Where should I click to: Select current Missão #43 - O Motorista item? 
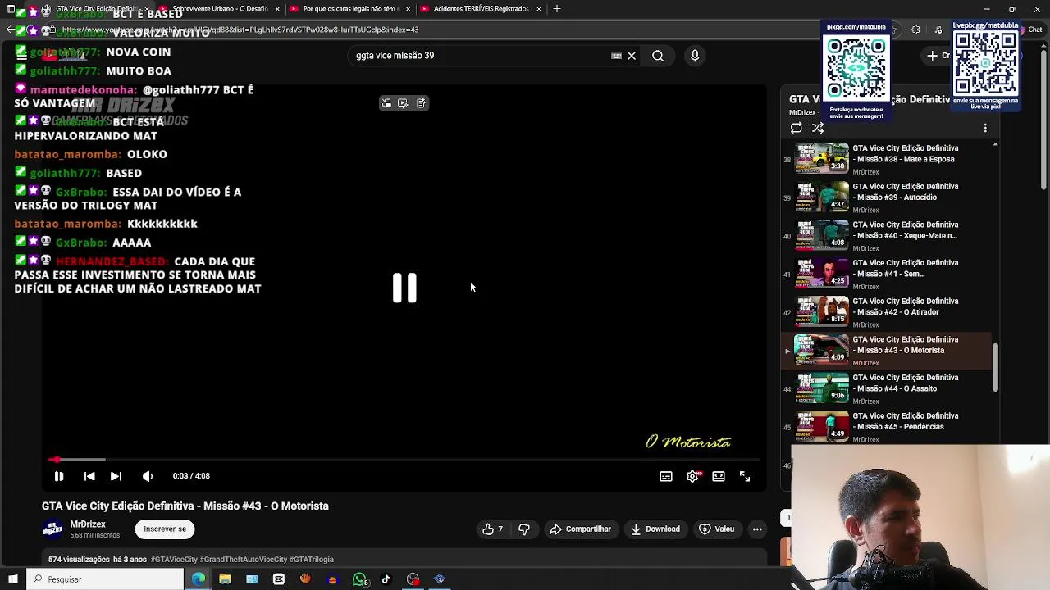pos(888,351)
